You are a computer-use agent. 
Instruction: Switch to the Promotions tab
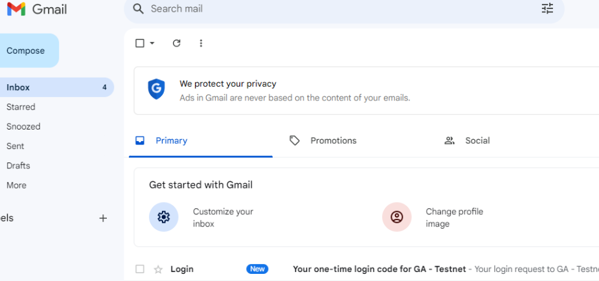(333, 140)
